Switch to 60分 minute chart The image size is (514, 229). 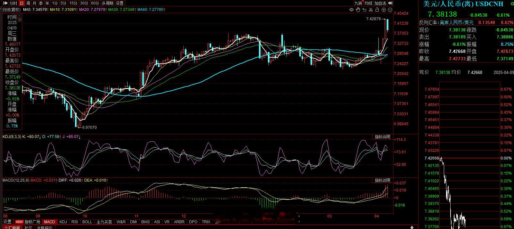[x=95, y=3]
